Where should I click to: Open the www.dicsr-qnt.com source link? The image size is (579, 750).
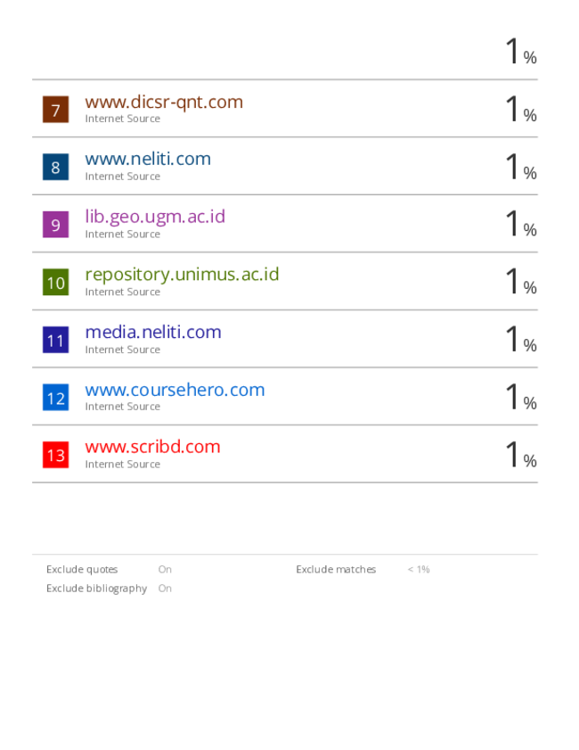click(164, 102)
